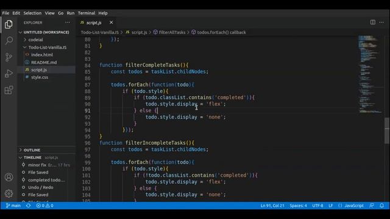Synchronize changes in status bar

29,206
